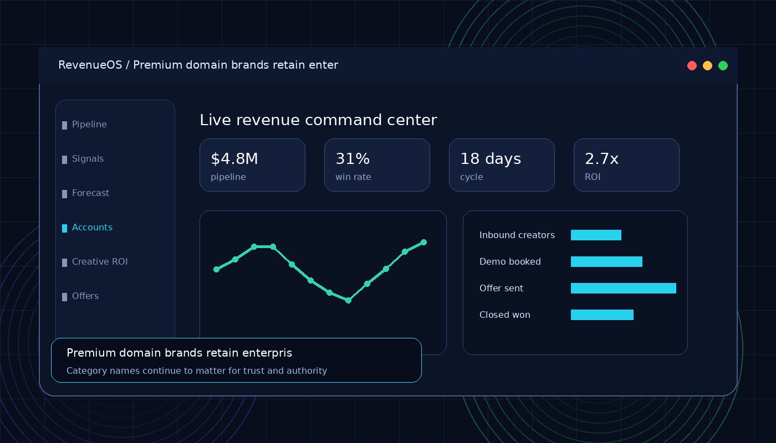Image resolution: width=776 pixels, height=443 pixels.
Task: Open the 31% win rate card
Action: pos(377,165)
